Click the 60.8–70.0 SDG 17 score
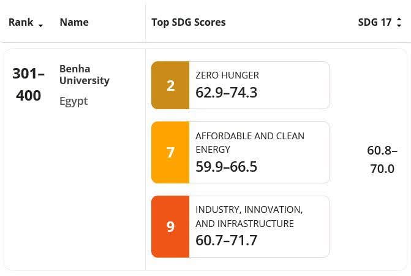 coord(382,159)
